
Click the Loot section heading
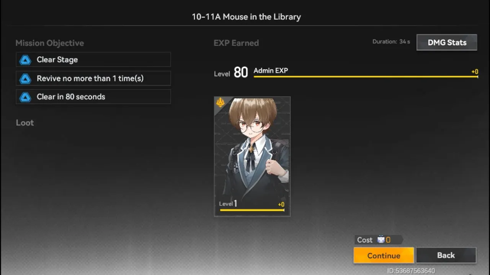click(25, 123)
